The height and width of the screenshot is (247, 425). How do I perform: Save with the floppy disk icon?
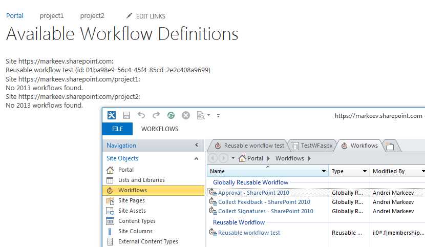click(126, 115)
